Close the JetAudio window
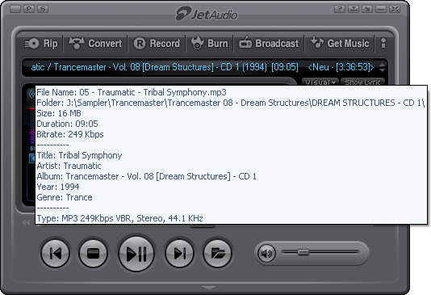Screen dimensions: 431x295 click(395, 10)
